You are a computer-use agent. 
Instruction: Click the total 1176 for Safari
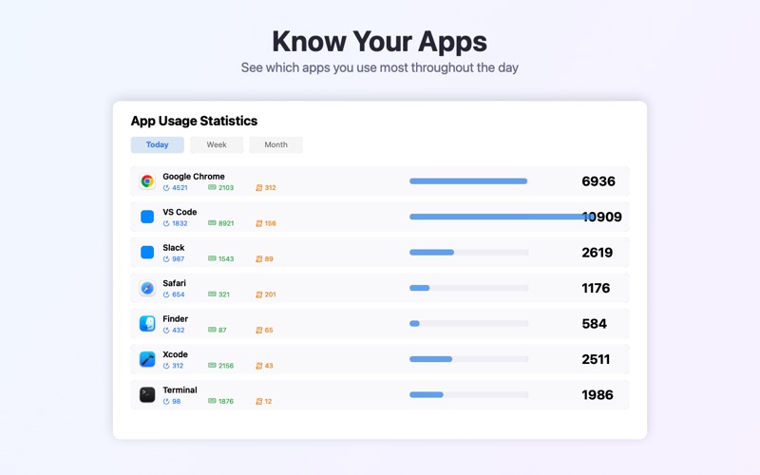pyautogui.click(x=596, y=288)
